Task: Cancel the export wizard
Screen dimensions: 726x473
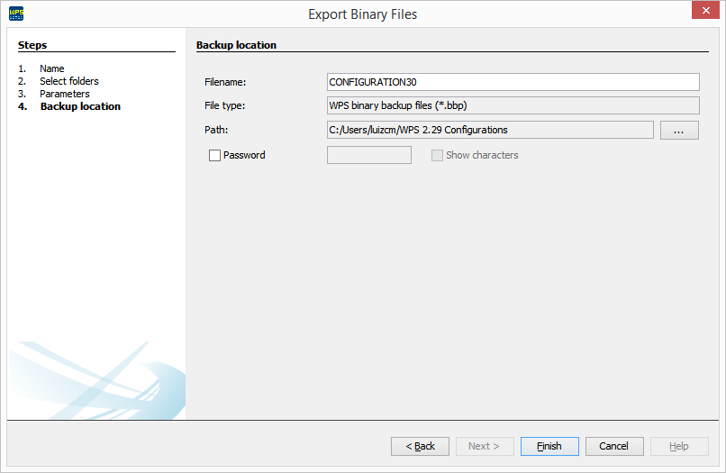Action: coord(614,446)
